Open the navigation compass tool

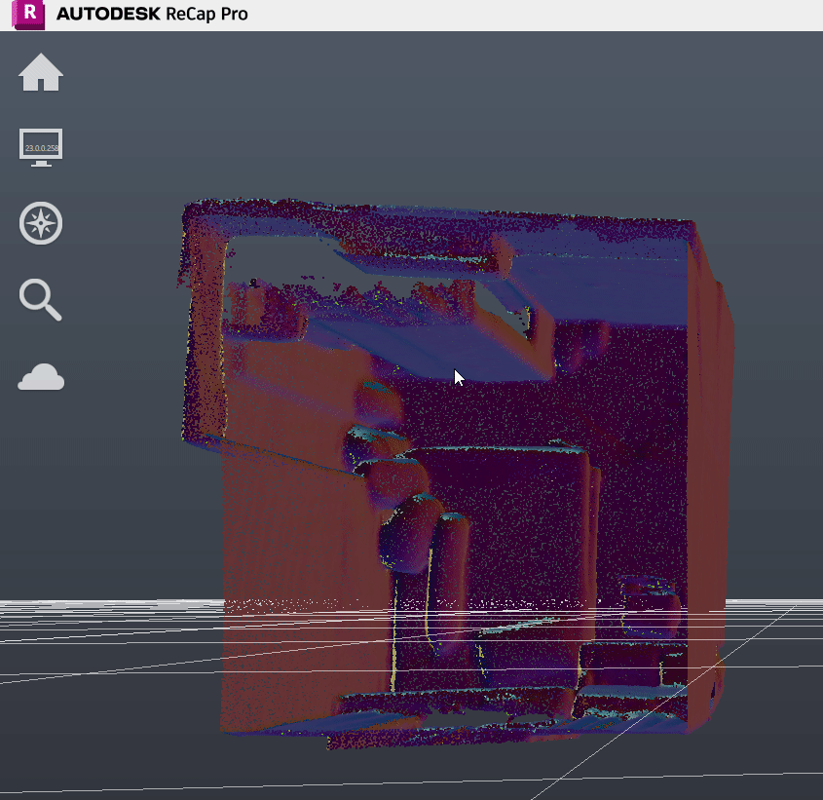41,223
